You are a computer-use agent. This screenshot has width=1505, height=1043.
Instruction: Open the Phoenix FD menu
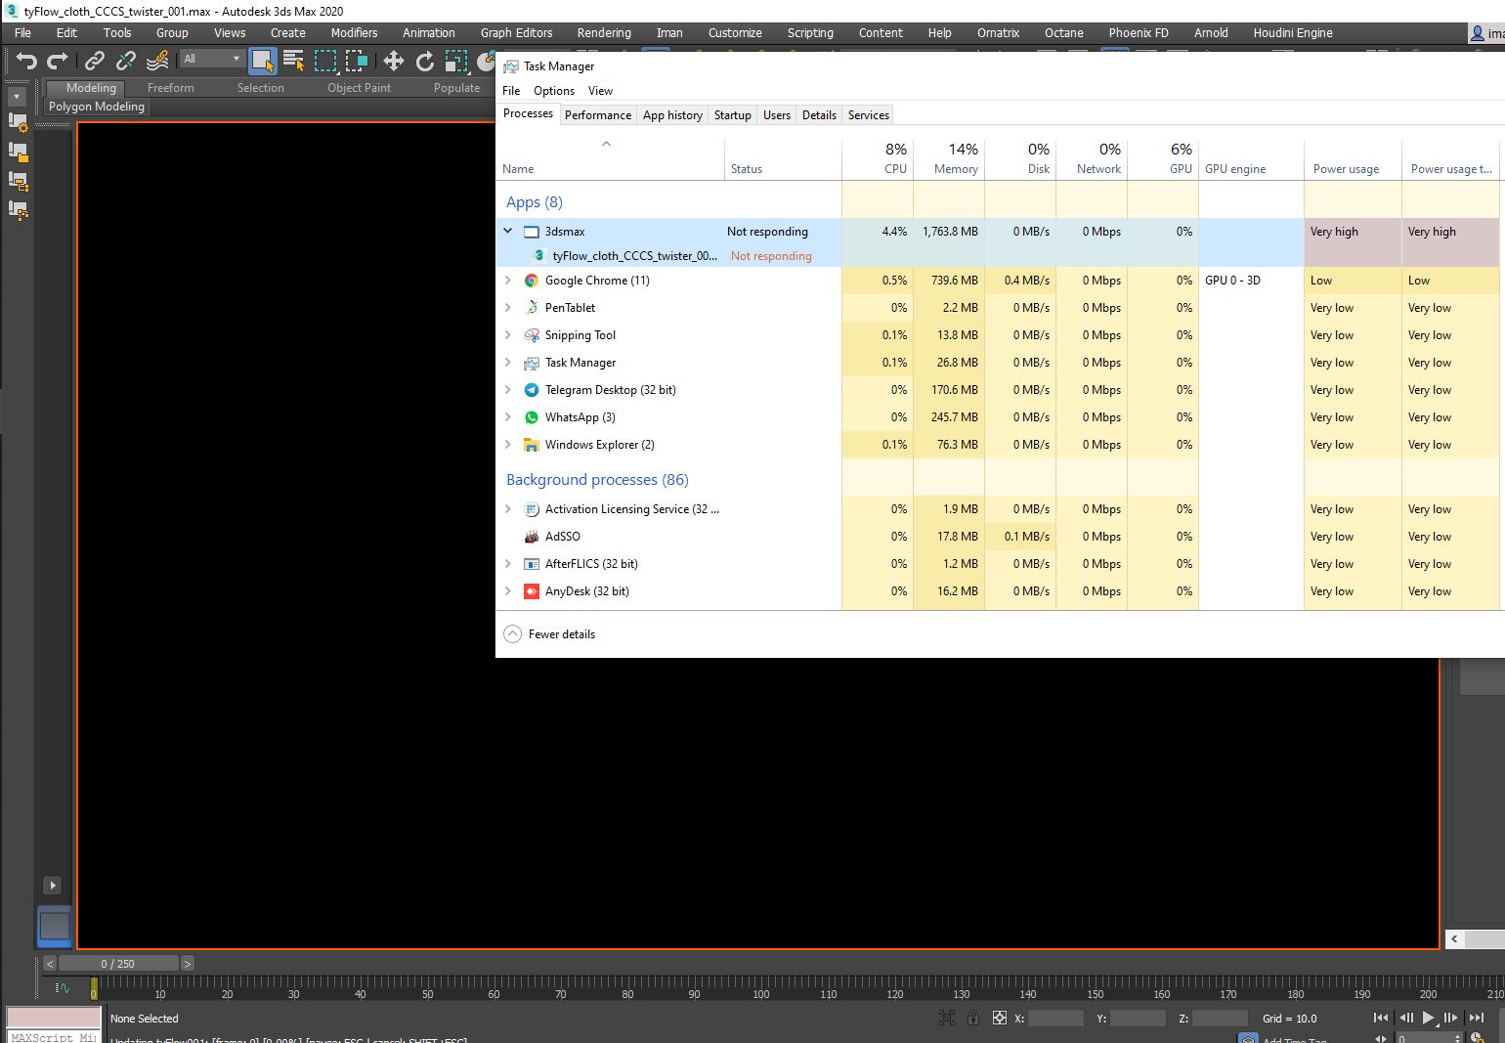(1139, 32)
